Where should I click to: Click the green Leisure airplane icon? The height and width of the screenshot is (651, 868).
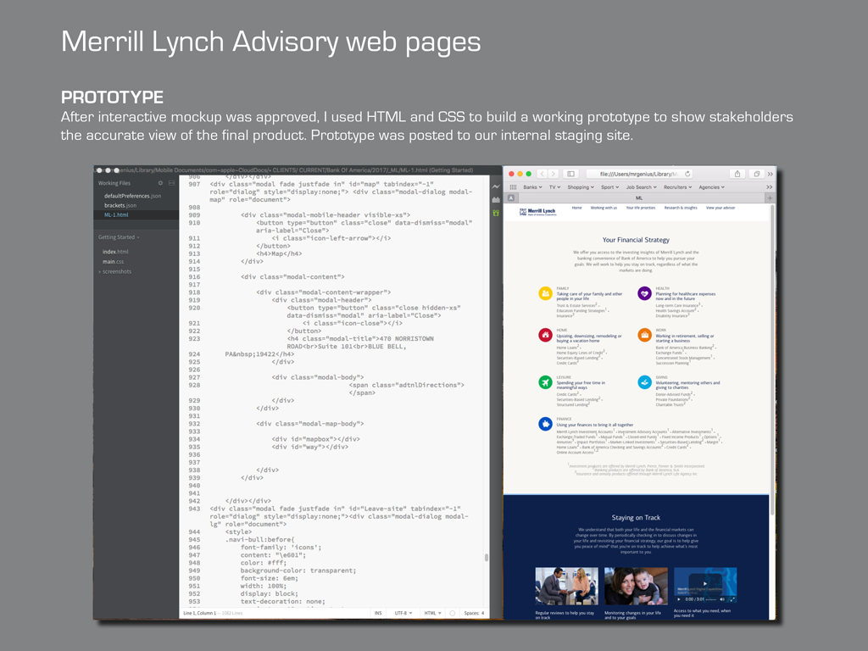click(x=545, y=382)
